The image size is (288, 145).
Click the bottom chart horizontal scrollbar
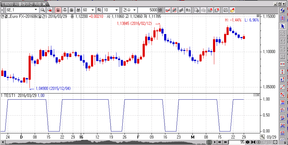[105, 142]
